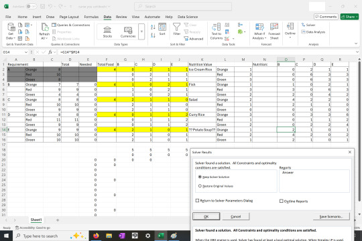Open the File tab
The image size is (362, 241).
pyautogui.click(x=8, y=17)
